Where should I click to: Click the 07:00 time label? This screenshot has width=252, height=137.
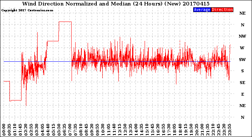click(x=70, y=130)
